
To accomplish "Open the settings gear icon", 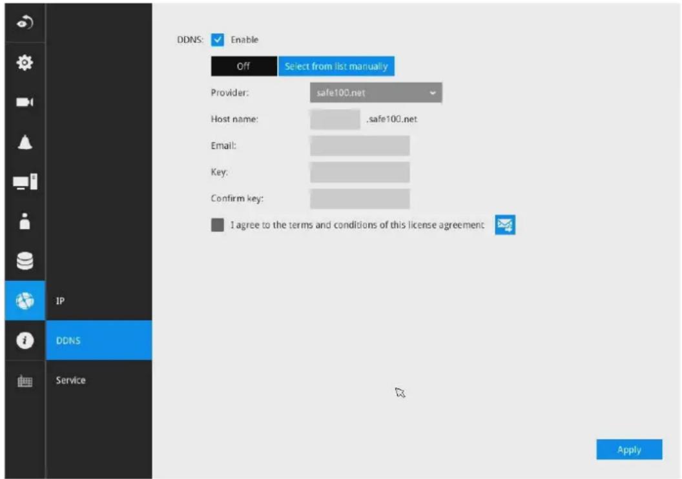I will tap(25, 63).
